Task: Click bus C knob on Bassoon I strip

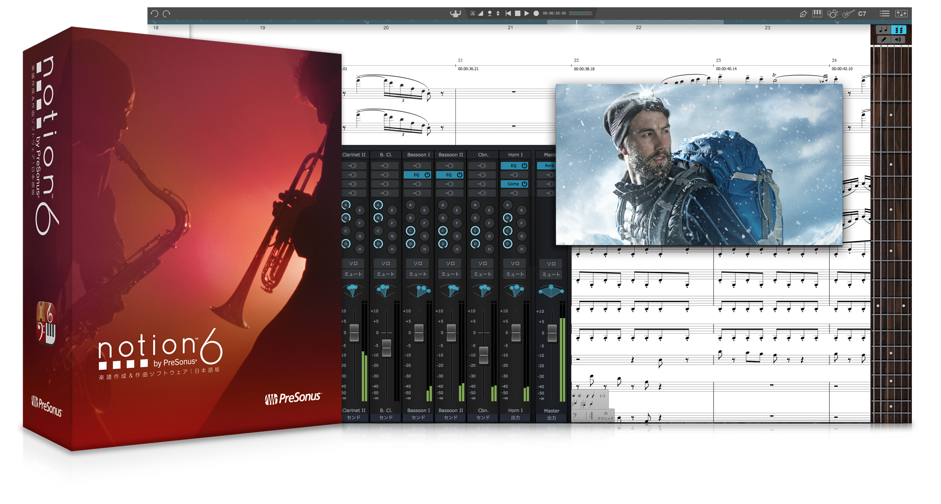Action: point(410,231)
